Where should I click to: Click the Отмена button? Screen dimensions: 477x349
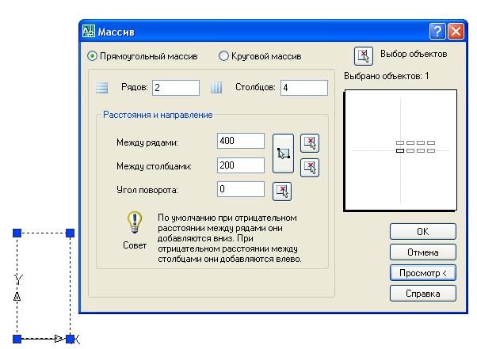tap(423, 252)
